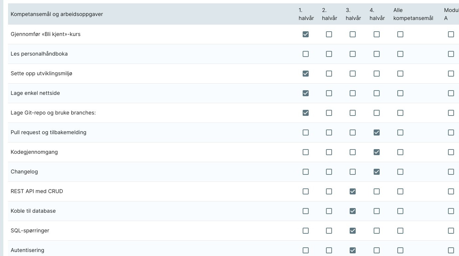Screen dimensions: 459x256
Task: Uncheck 3. halvår for REST API med CRUD
Action: pyautogui.click(x=353, y=191)
